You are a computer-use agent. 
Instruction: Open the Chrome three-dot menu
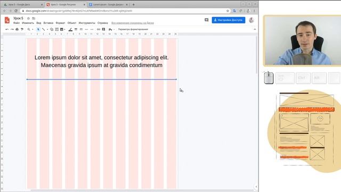click(x=254, y=11)
